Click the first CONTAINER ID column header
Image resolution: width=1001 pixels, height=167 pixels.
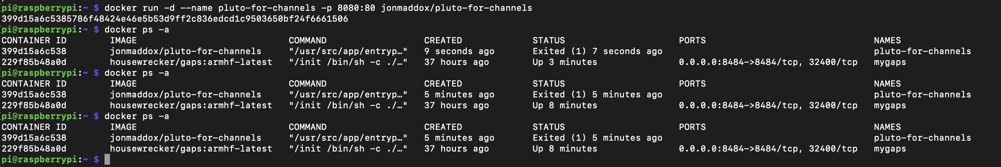pos(34,40)
